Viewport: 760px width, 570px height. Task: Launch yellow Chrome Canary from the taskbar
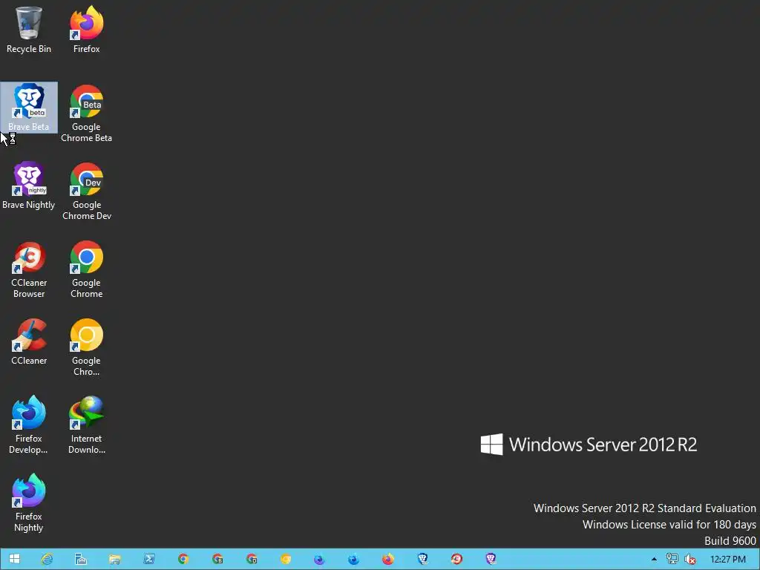click(x=286, y=559)
